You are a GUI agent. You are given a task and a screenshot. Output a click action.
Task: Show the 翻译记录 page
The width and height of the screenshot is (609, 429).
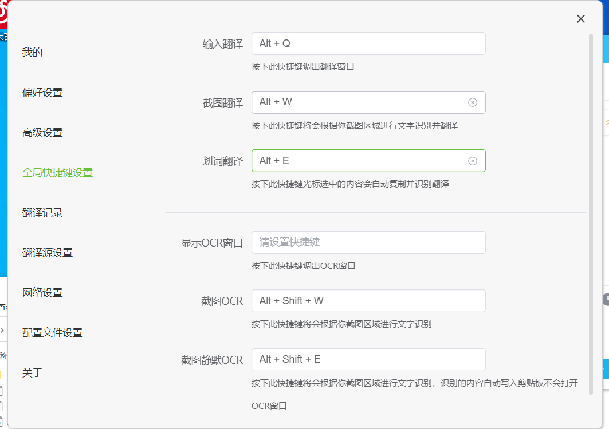pyautogui.click(x=42, y=213)
